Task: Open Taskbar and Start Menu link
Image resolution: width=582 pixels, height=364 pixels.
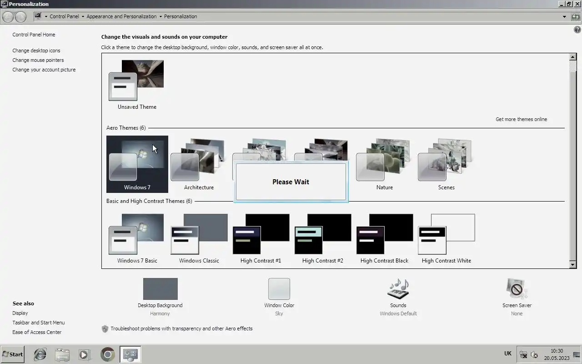Action: click(x=39, y=323)
